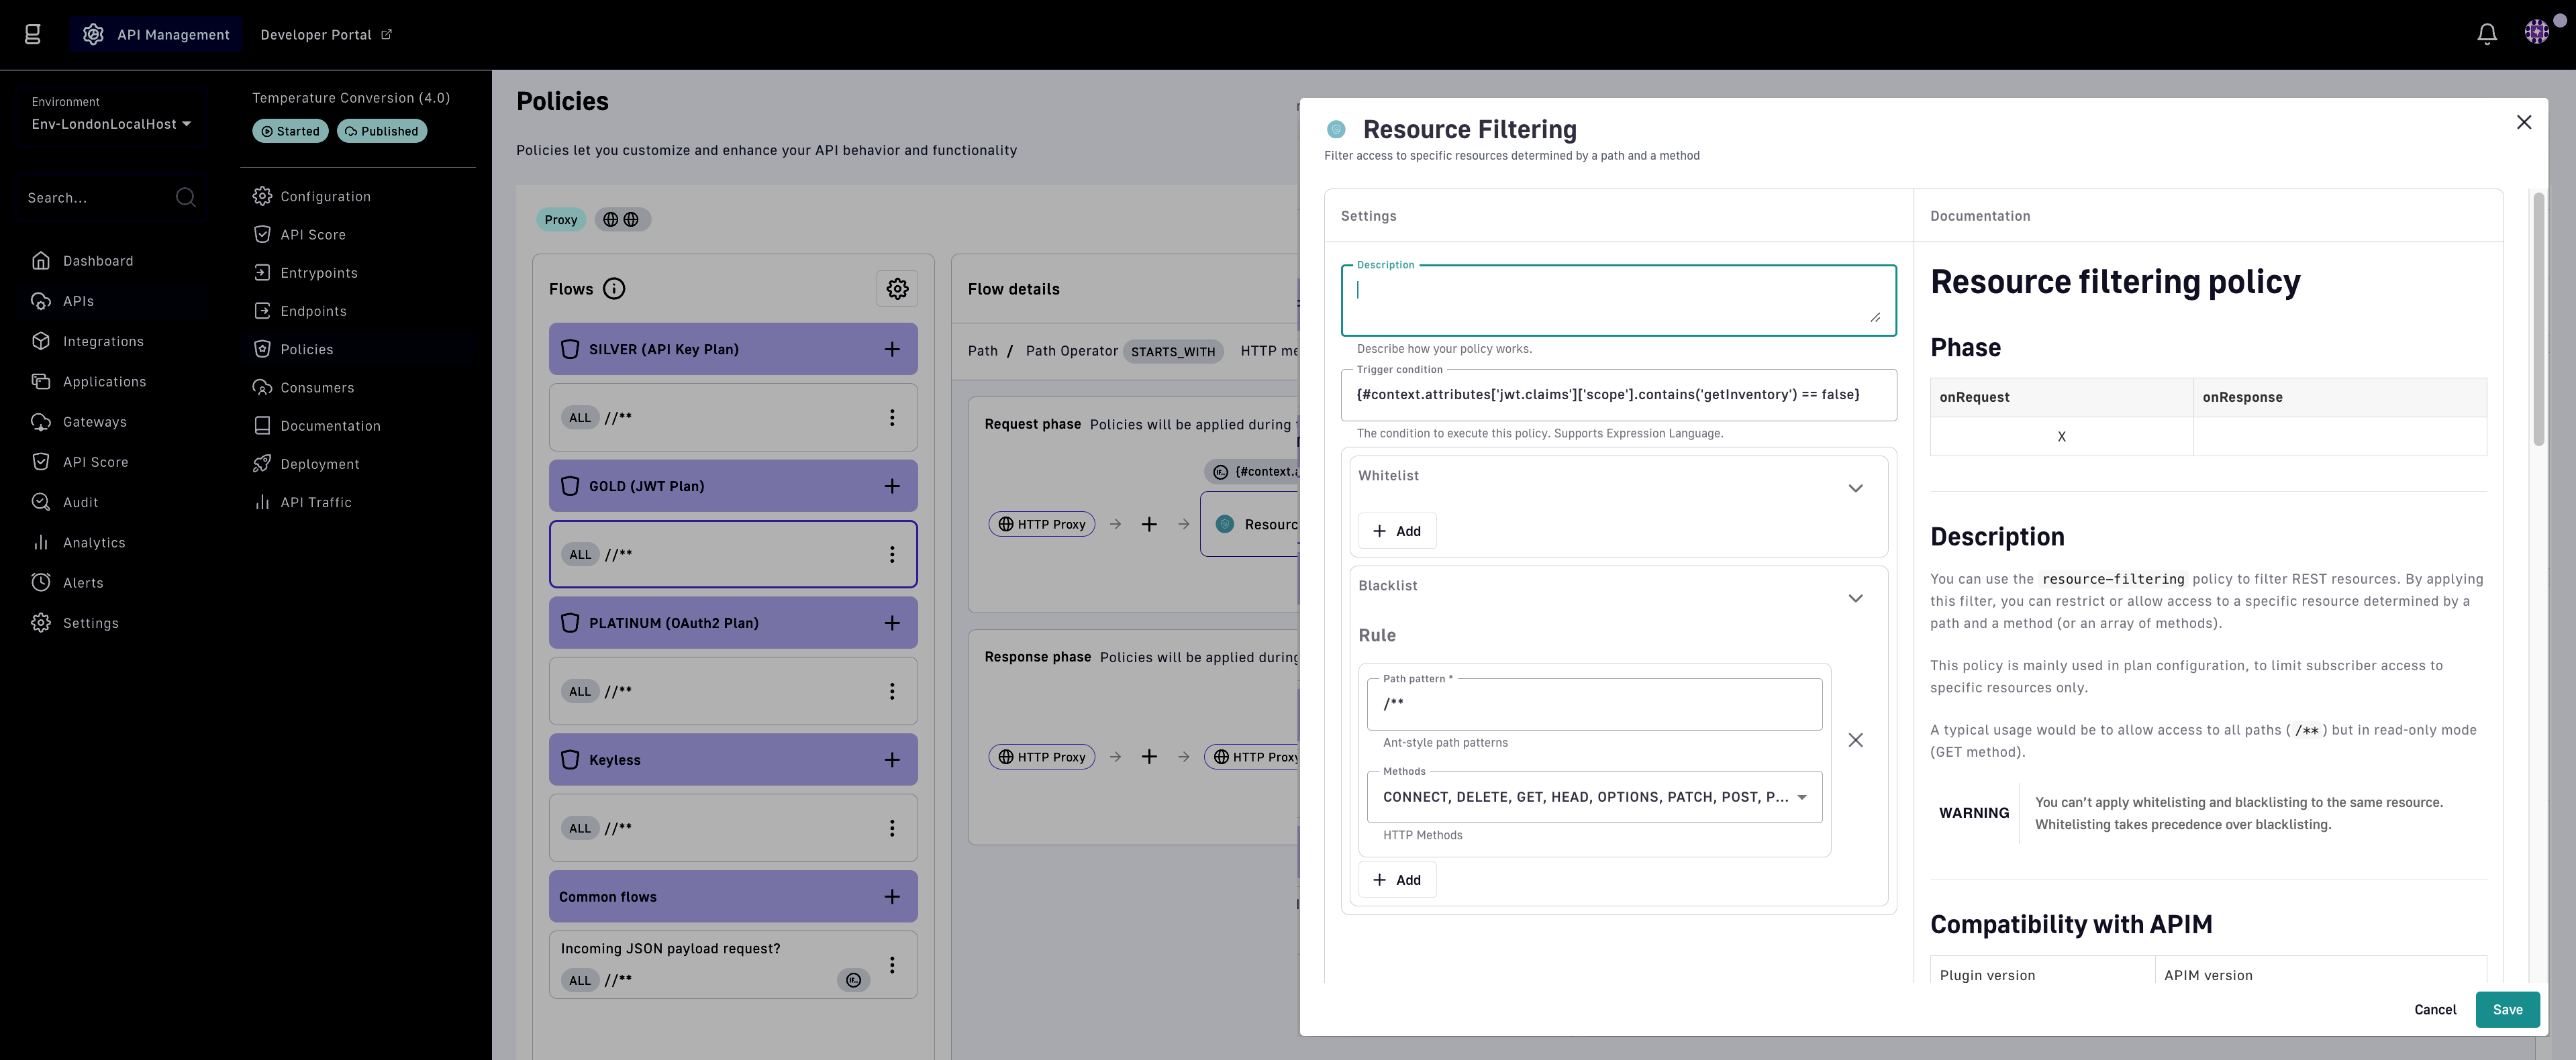Click the Flows info icon
Image resolution: width=2576 pixels, height=1060 pixels.
pos(614,289)
